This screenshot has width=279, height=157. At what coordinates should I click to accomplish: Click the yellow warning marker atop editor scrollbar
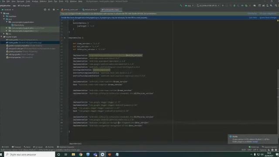tap(278, 20)
